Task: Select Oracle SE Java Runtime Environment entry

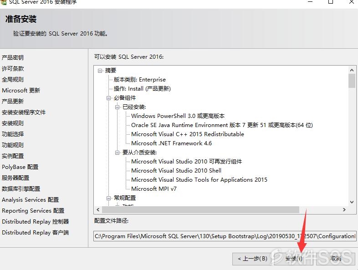Action: click(x=222, y=125)
